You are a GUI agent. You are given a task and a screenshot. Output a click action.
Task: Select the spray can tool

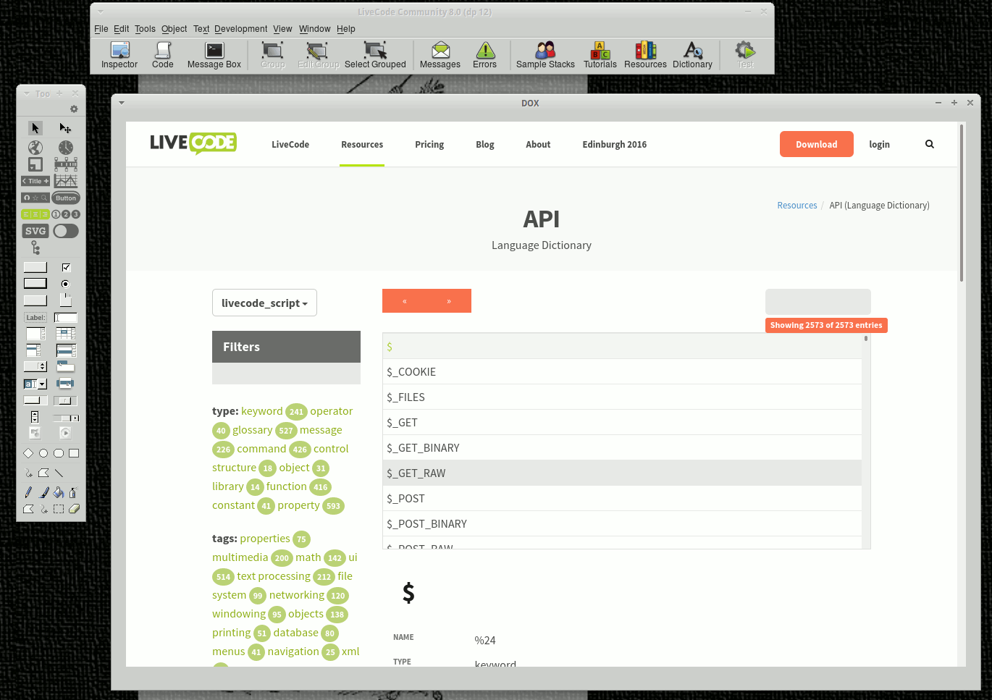point(74,492)
